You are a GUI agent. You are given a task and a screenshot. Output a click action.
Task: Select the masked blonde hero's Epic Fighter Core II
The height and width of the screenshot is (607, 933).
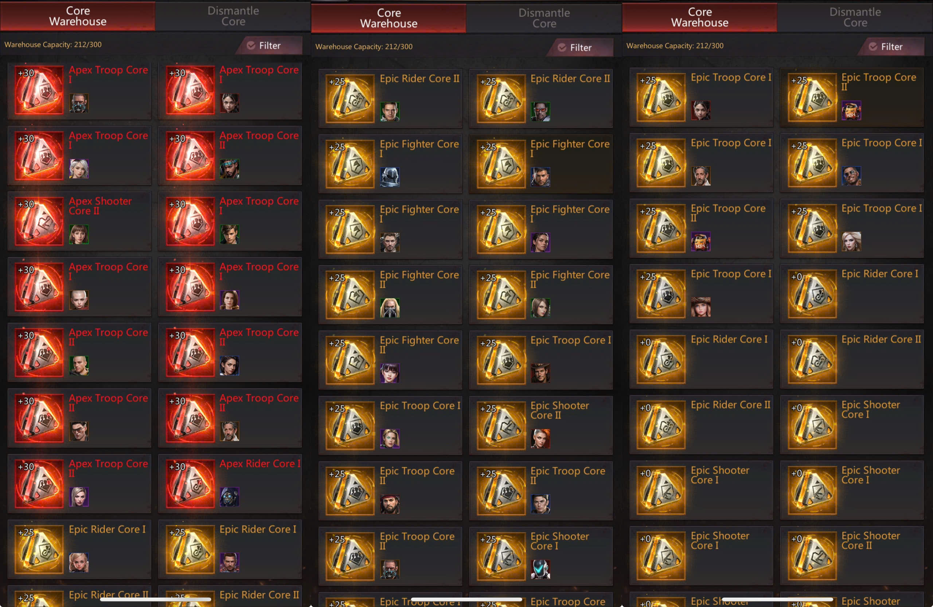click(390, 295)
